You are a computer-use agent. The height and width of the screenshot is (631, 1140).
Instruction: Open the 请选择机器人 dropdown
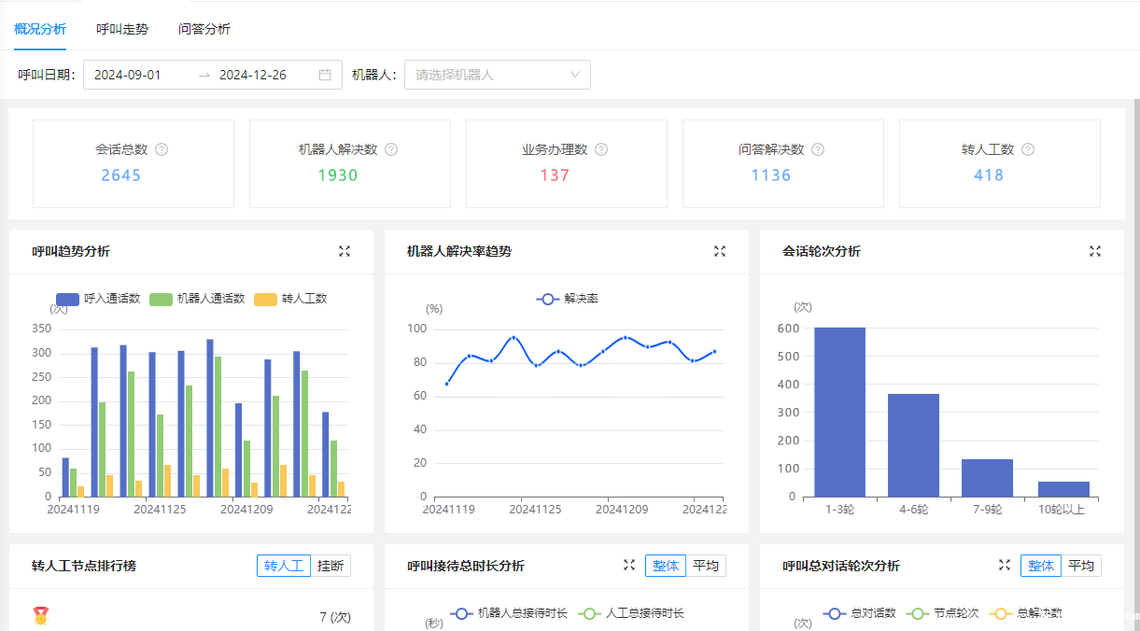coord(486,75)
